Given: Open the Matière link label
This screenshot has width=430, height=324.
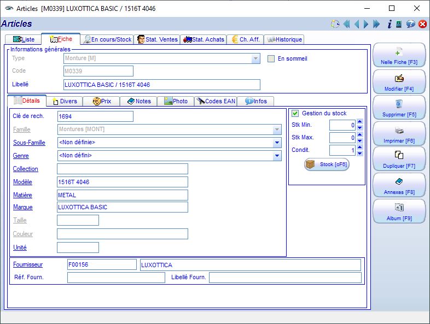Looking at the screenshot, I should (22, 195).
